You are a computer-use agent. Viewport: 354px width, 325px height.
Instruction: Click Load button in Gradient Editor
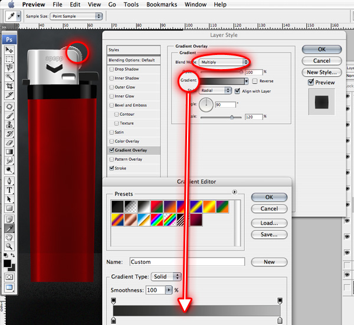pyautogui.click(x=268, y=223)
